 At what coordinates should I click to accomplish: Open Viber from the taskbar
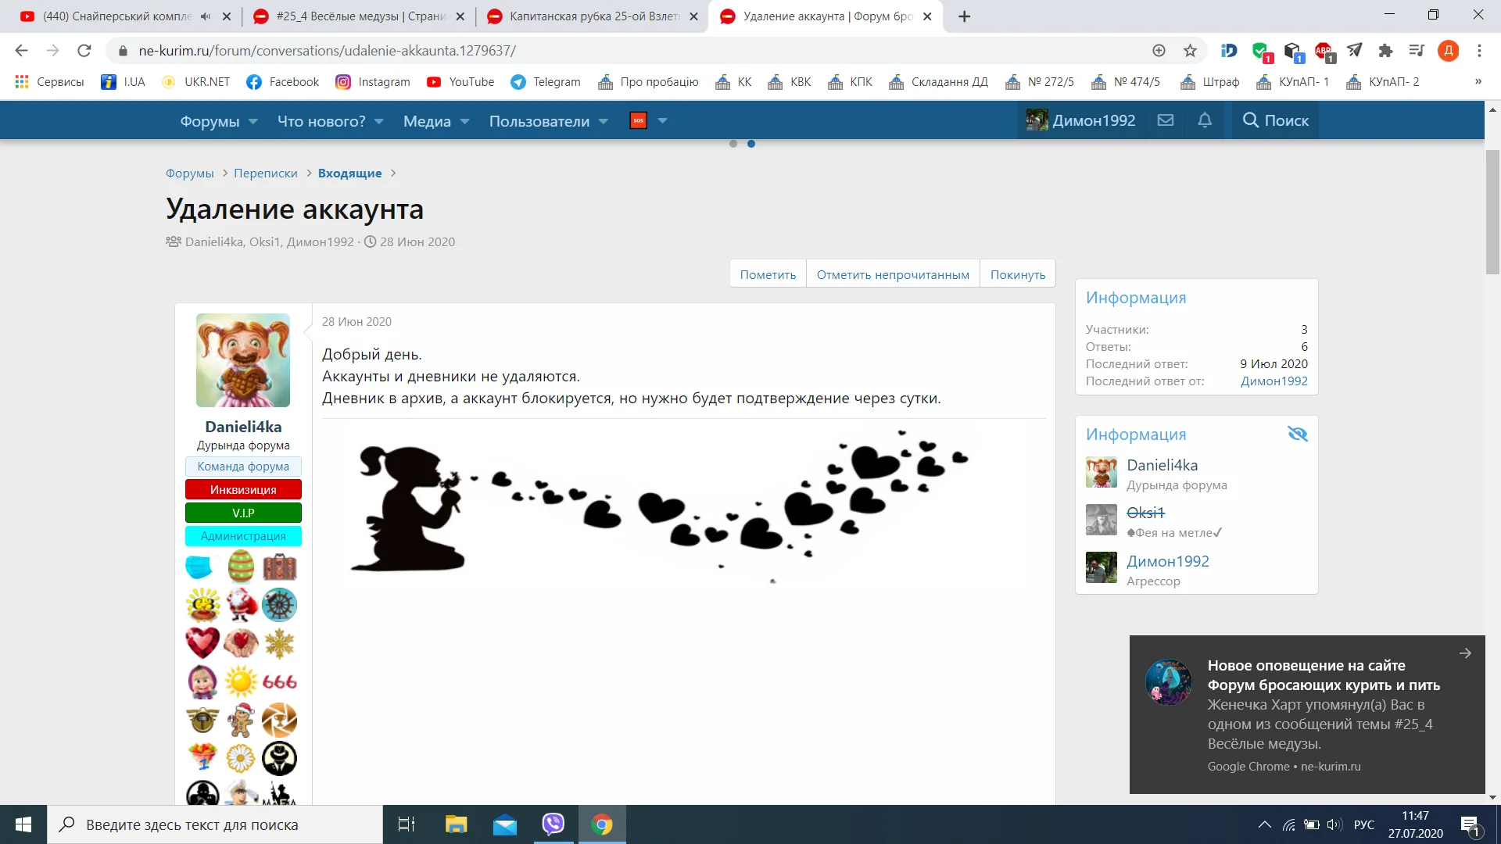point(553,824)
